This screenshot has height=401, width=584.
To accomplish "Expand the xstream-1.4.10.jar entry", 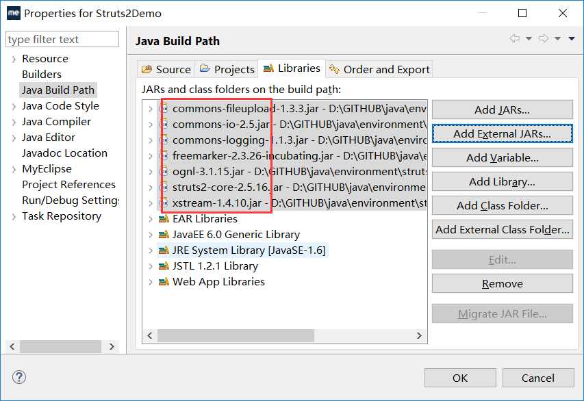I will tap(151, 204).
